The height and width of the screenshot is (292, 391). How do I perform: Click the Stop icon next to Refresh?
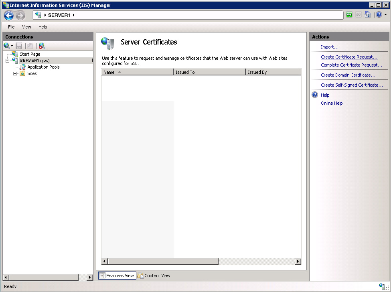pos(359,15)
